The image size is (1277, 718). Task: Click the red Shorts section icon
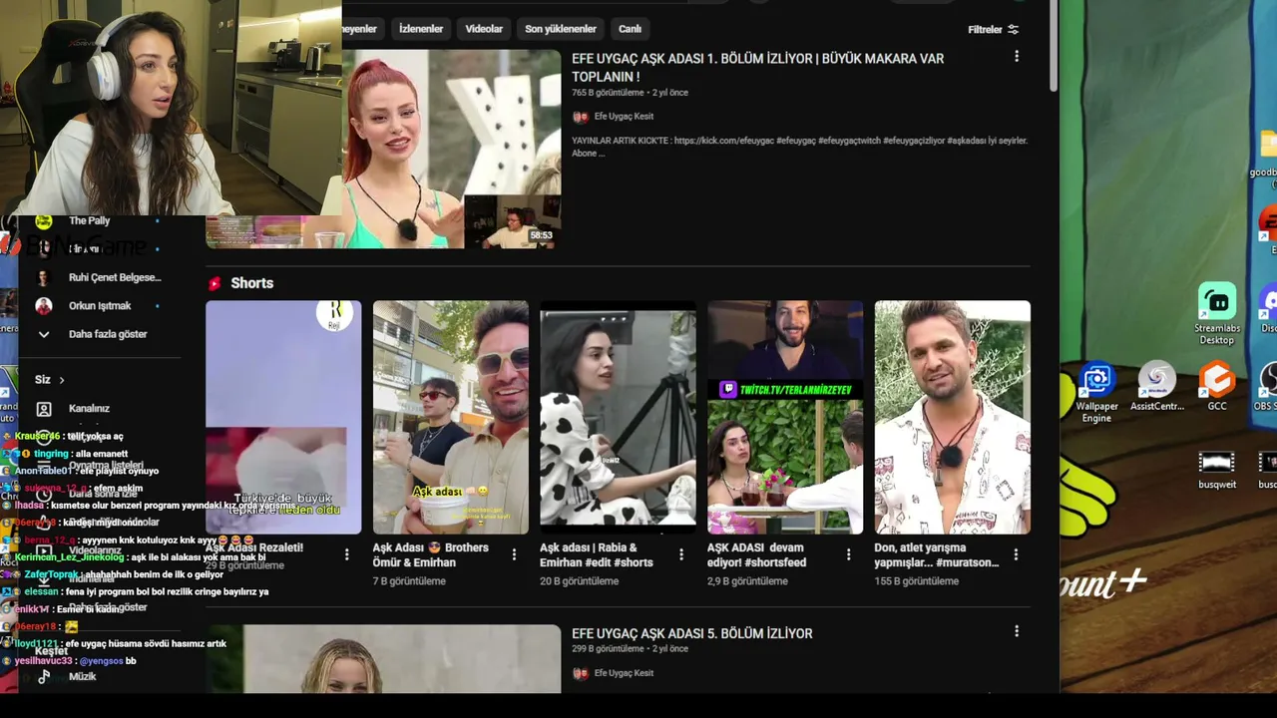click(214, 283)
